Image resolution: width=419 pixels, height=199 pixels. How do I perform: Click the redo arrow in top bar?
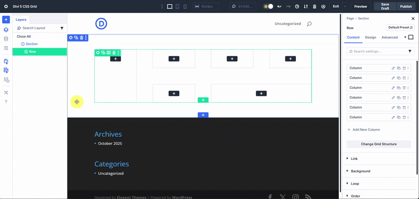(288, 6)
